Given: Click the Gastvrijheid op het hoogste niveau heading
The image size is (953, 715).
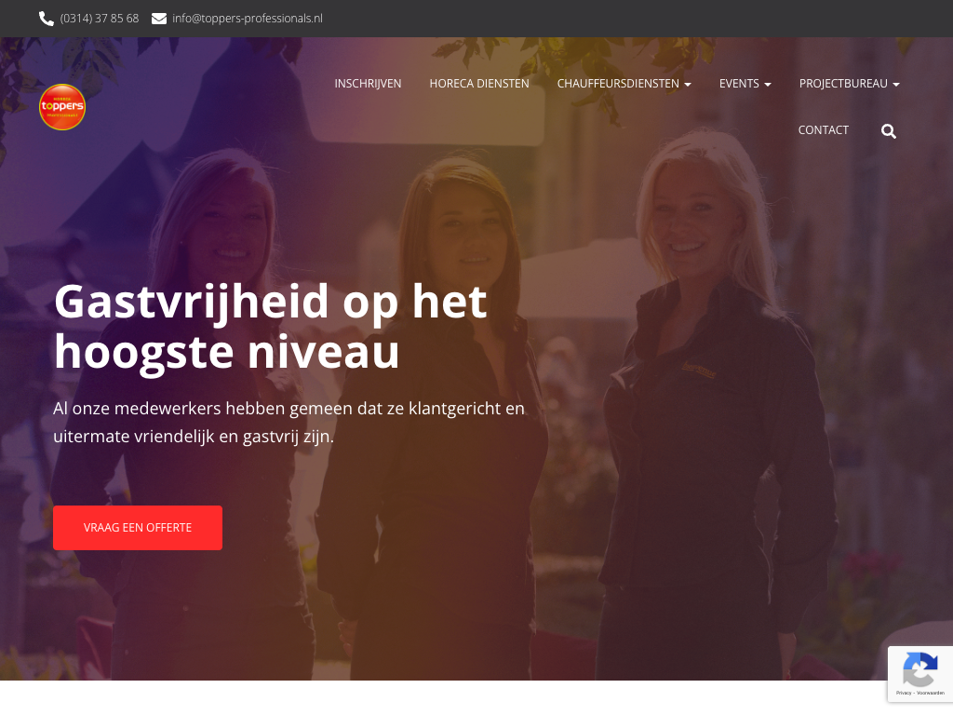Looking at the screenshot, I should (x=270, y=327).
